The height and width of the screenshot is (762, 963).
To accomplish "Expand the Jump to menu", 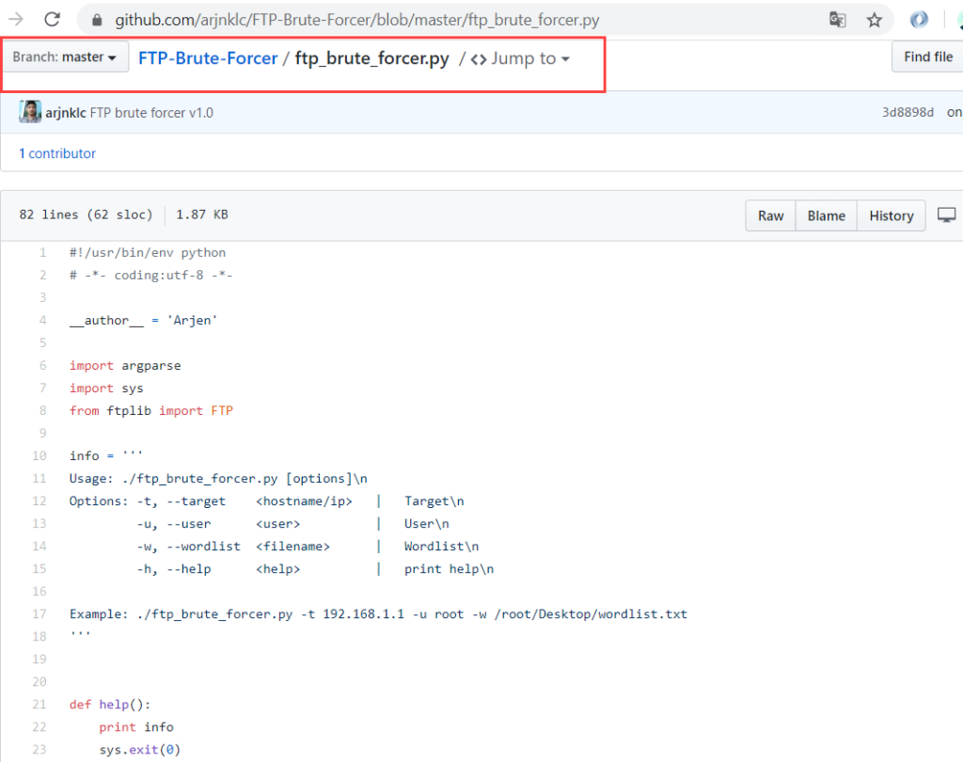I will pyautogui.click(x=520, y=58).
